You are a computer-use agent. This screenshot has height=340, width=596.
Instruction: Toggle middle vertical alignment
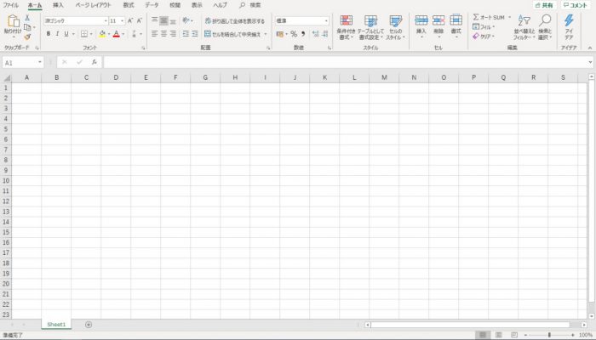[163, 20]
